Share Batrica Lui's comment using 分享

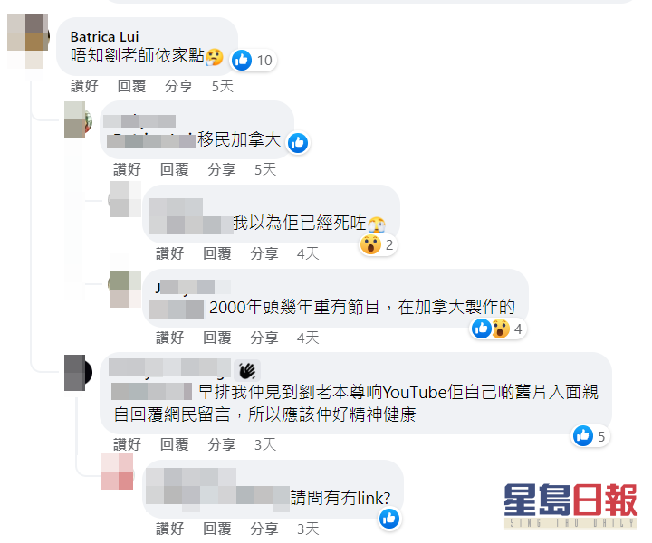[x=178, y=86]
